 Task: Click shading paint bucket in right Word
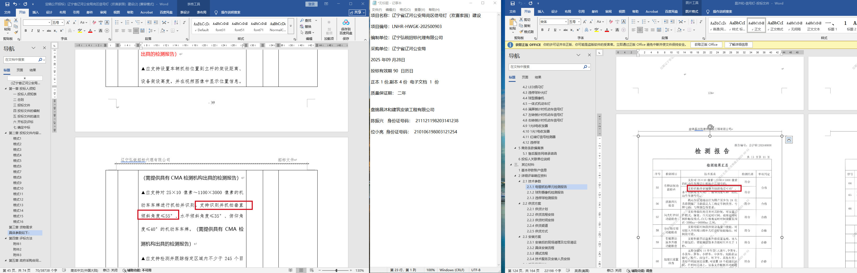[x=679, y=30]
